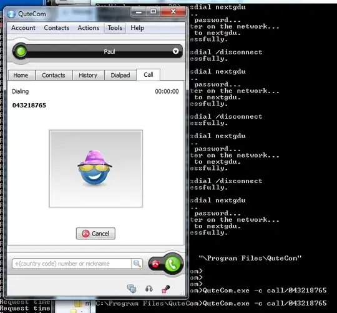
Task: Click the 00:00:00 call timer
Action: tap(167, 91)
